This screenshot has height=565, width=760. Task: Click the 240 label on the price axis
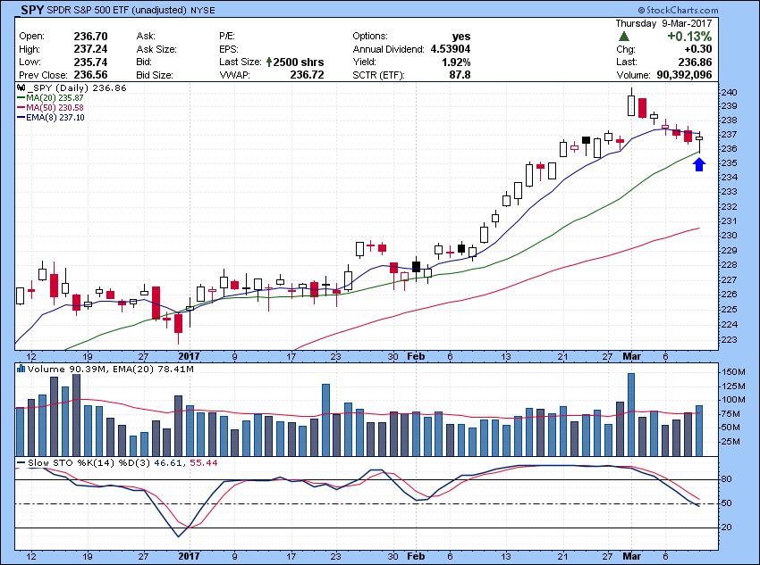[729, 93]
